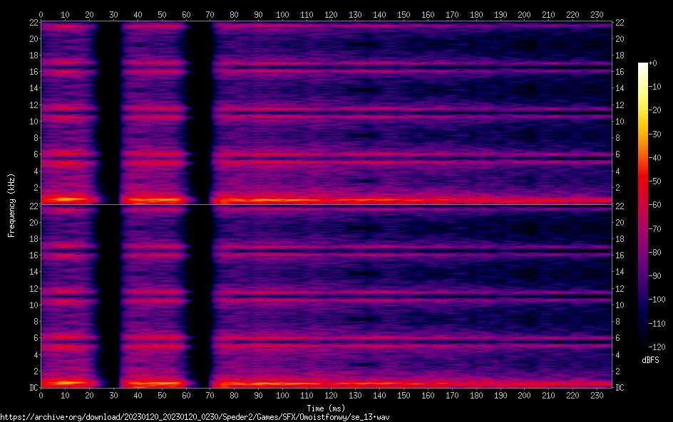This screenshot has width=673, height=422.
Task: Select the 200 ms tick on bottom time axis
Action: point(525,396)
